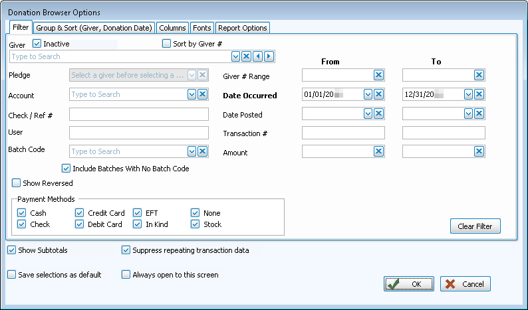Go to previous giver with left arrow

coord(258,56)
